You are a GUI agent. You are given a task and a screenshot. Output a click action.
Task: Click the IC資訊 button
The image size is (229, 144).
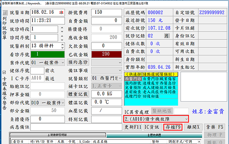point(153,127)
